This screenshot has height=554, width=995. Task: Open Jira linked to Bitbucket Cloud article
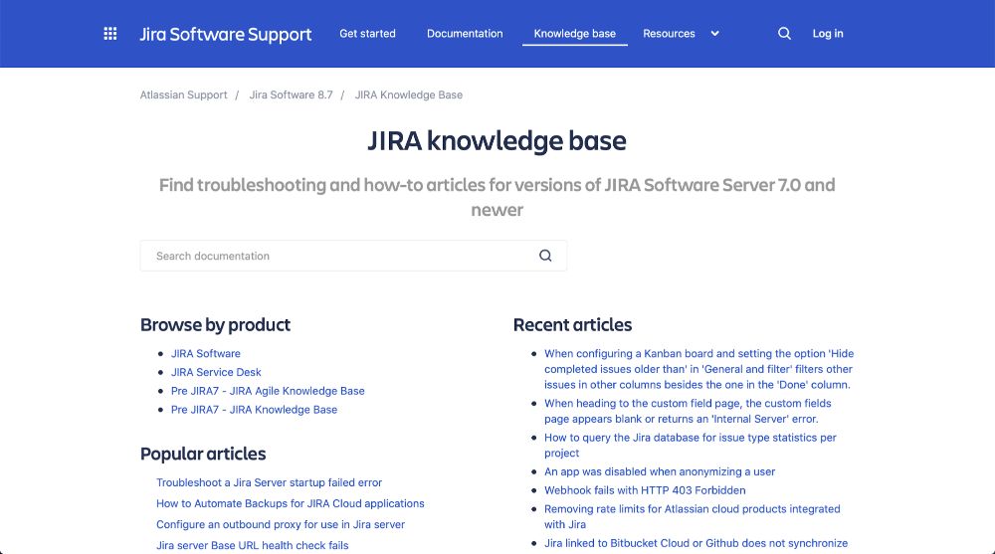pyautogui.click(x=696, y=543)
